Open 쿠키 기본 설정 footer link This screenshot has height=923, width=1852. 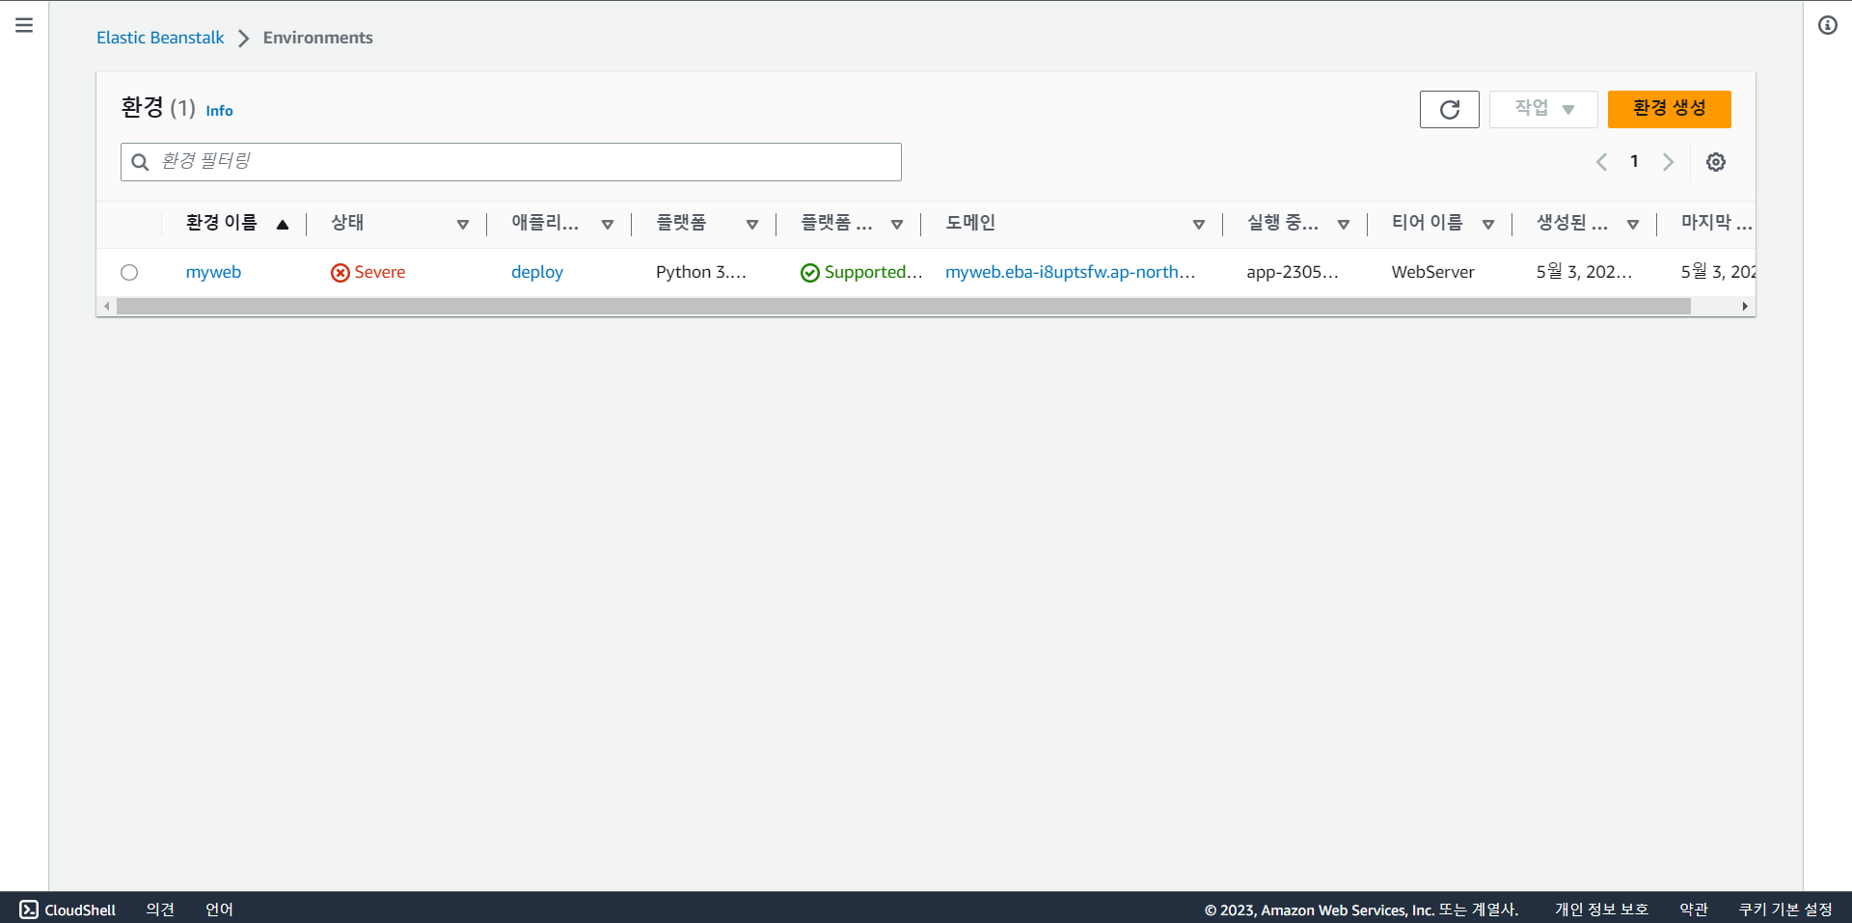tap(1785, 909)
